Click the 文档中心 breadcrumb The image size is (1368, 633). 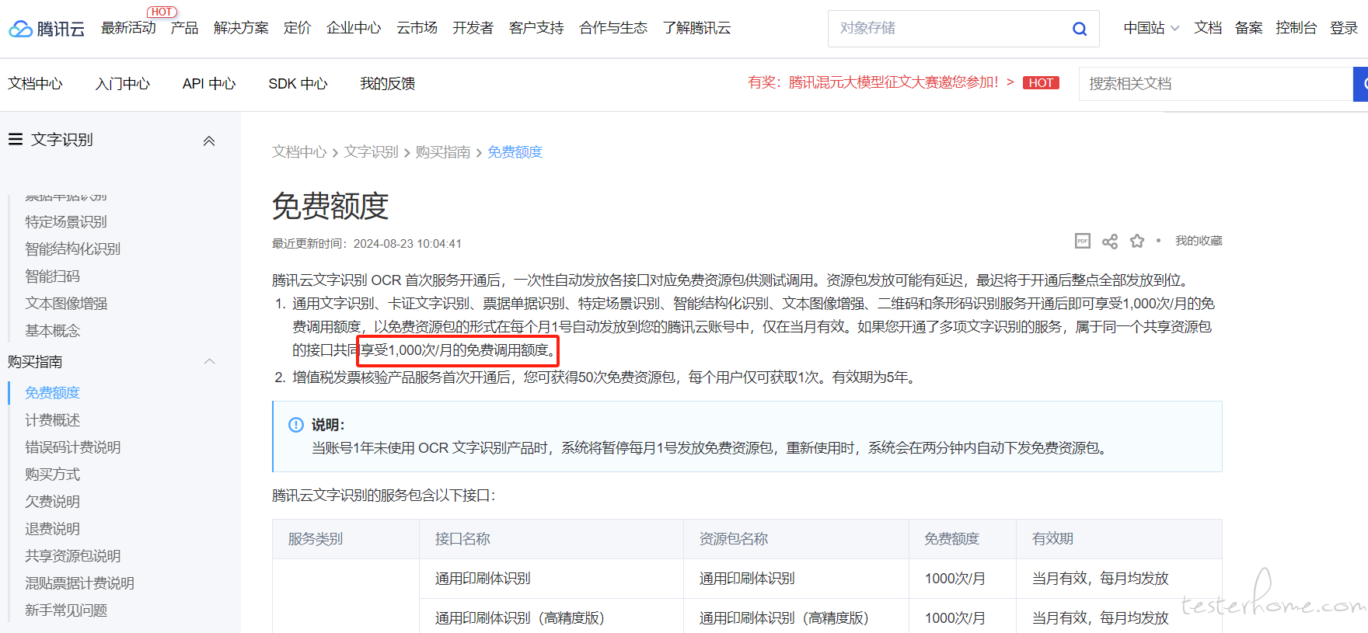(x=299, y=152)
